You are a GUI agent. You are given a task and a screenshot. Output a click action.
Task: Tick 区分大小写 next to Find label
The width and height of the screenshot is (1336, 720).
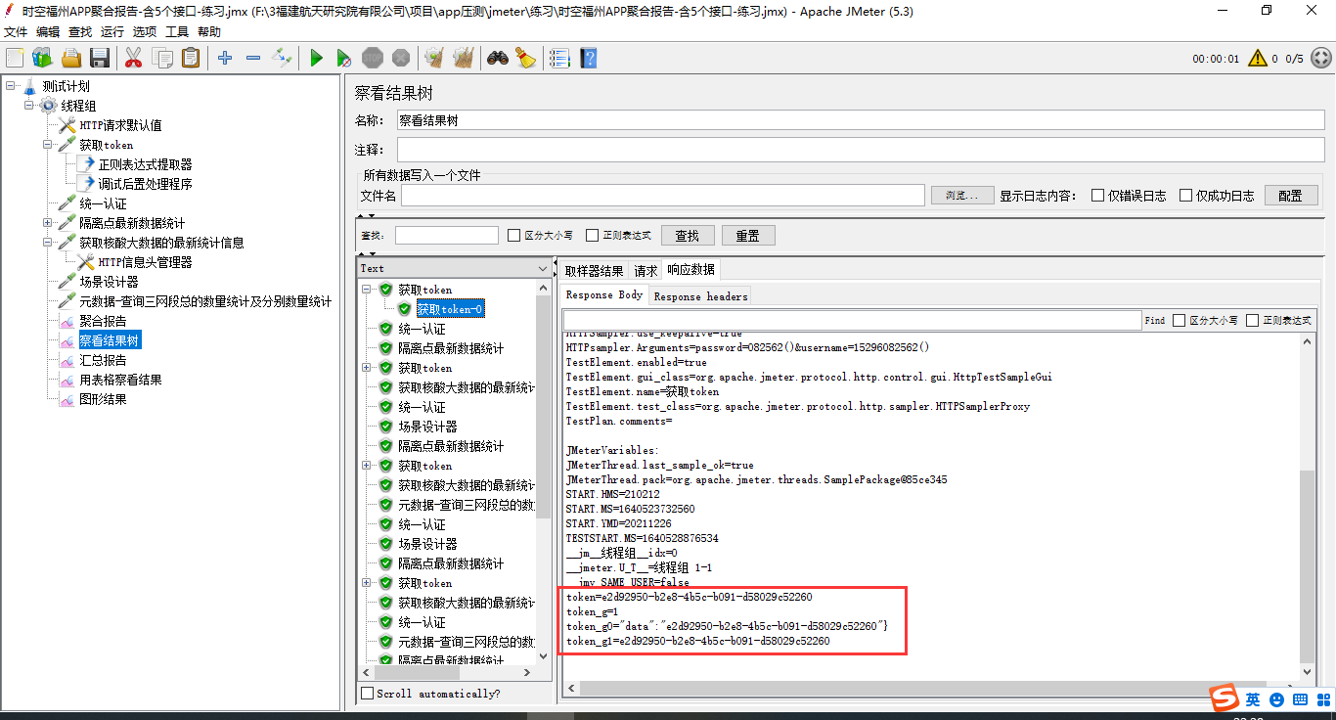point(1179,320)
